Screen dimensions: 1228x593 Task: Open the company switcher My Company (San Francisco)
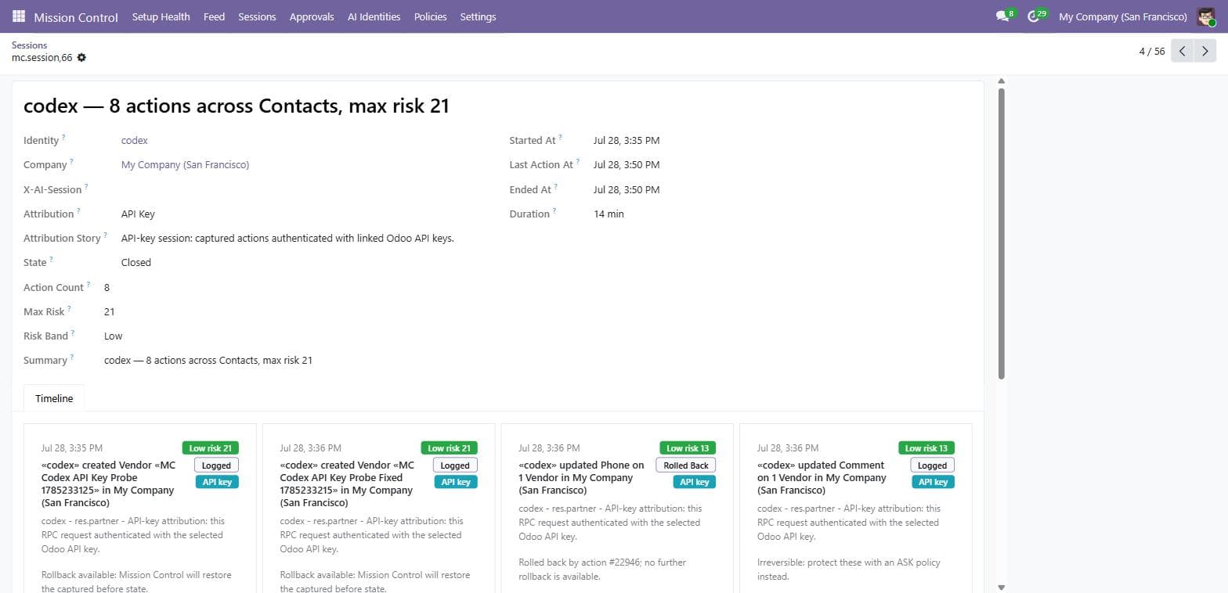(x=1122, y=16)
